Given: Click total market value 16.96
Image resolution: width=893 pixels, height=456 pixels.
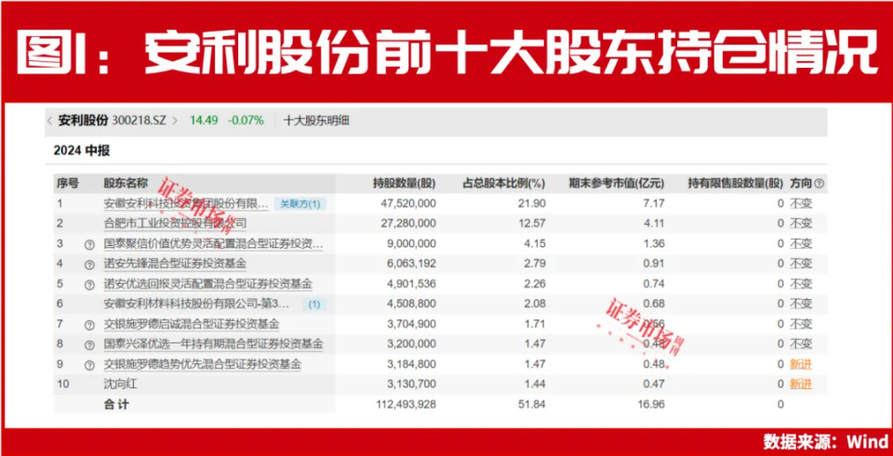Looking at the screenshot, I should (653, 404).
